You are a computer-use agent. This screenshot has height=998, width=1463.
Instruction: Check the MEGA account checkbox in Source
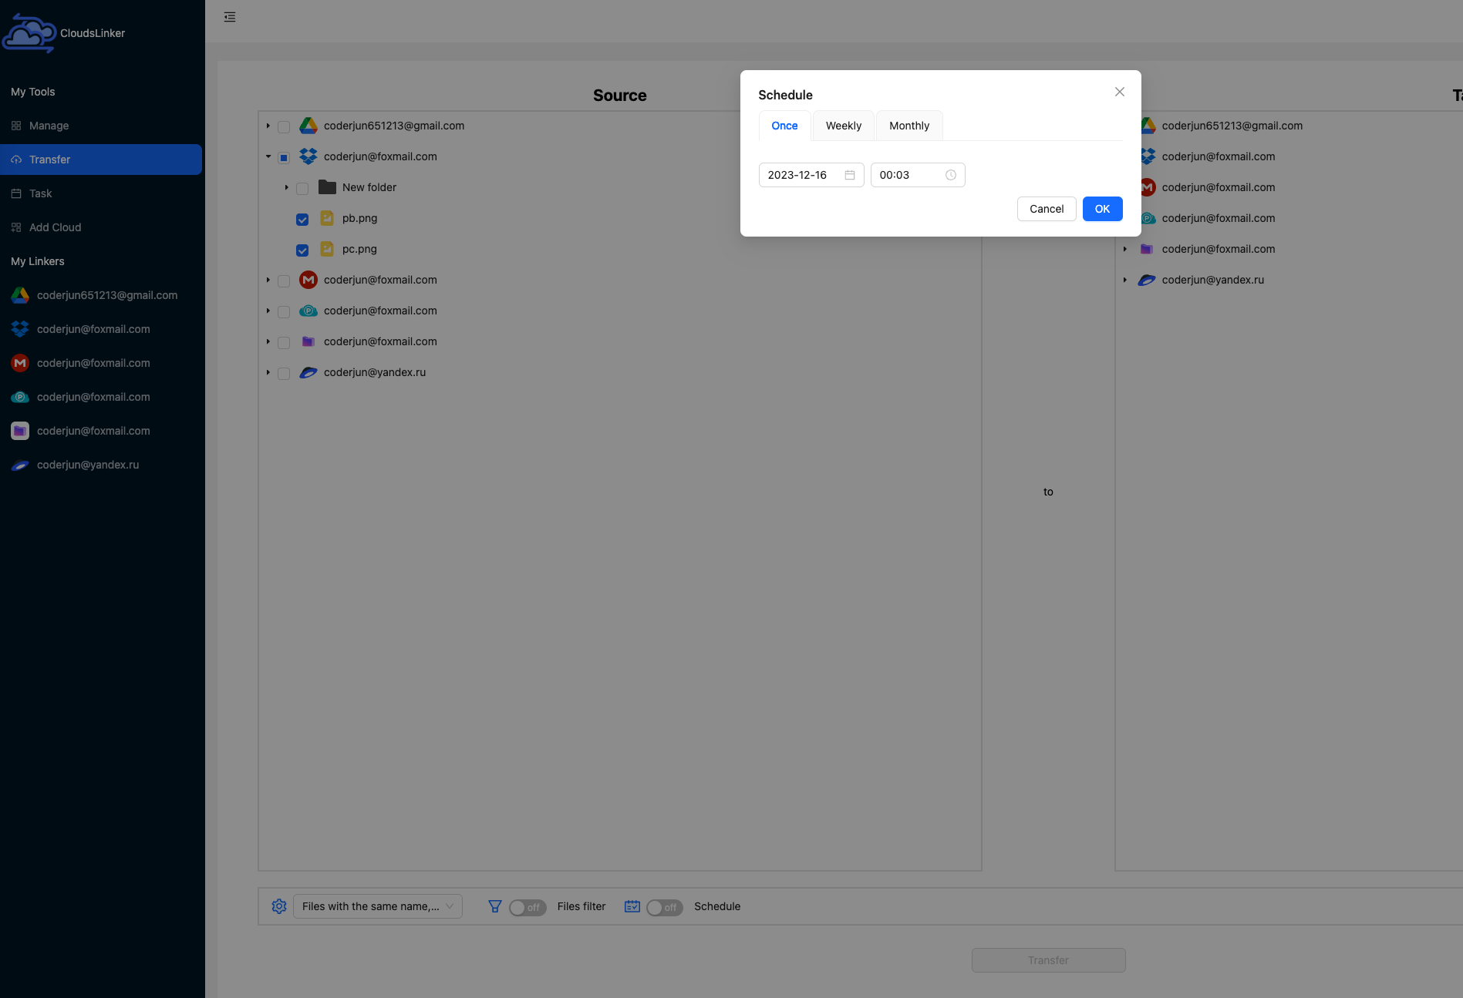284,281
